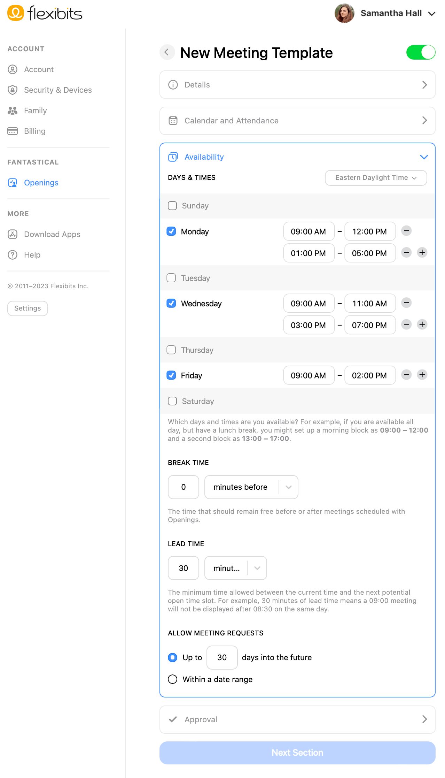Add another time block for Friday
The height and width of the screenshot is (778, 445).
click(x=422, y=375)
